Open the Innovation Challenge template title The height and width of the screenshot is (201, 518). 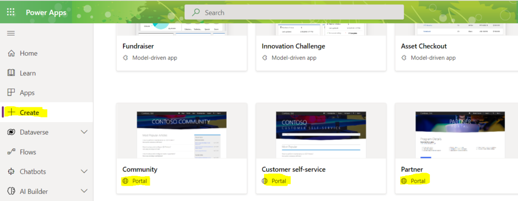click(x=293, y=46)
